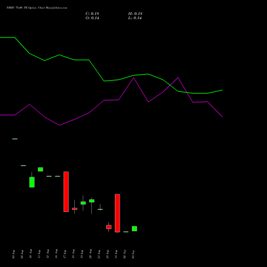The height and width of the screenshot is (267, 267).
Task: Select the green candle on 11 Aug
Action: (41, 169)
